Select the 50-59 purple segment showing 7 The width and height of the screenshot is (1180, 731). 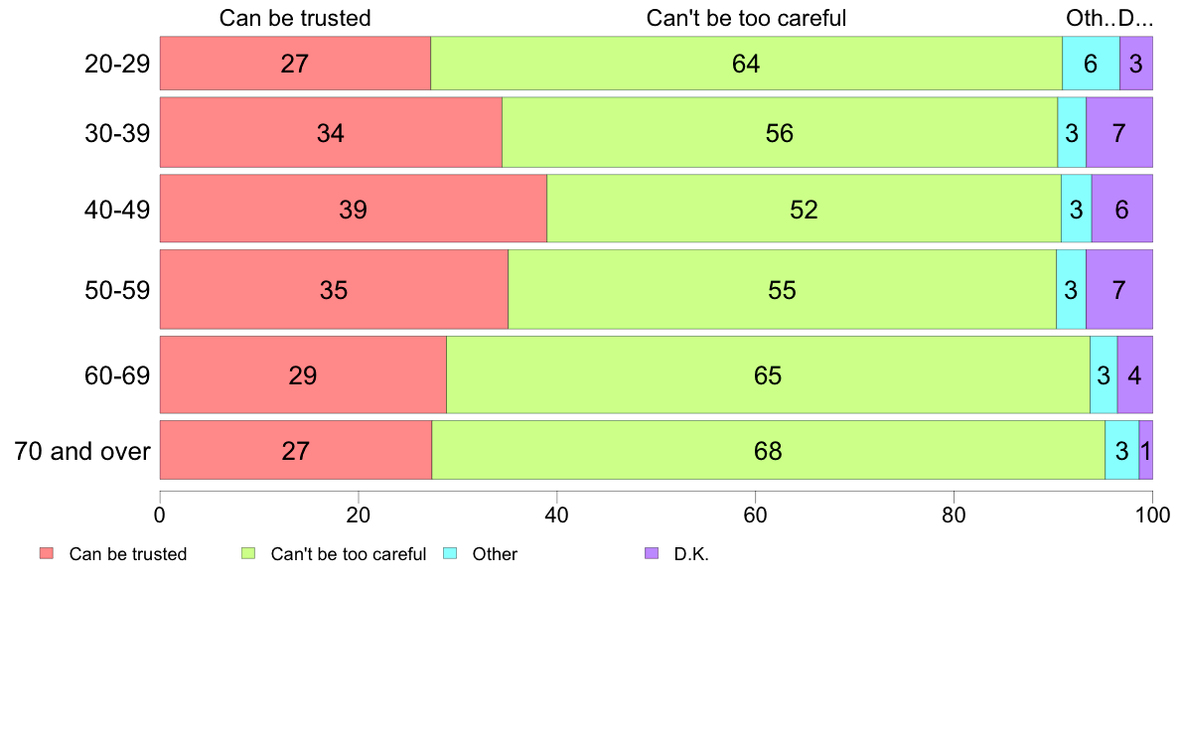point(1119,290)
